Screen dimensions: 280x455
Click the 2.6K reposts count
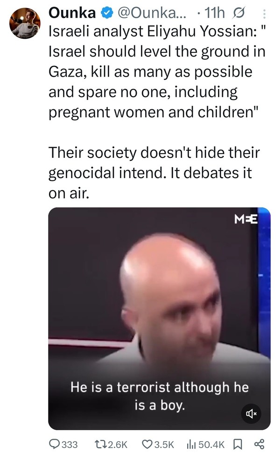[118, 445]
